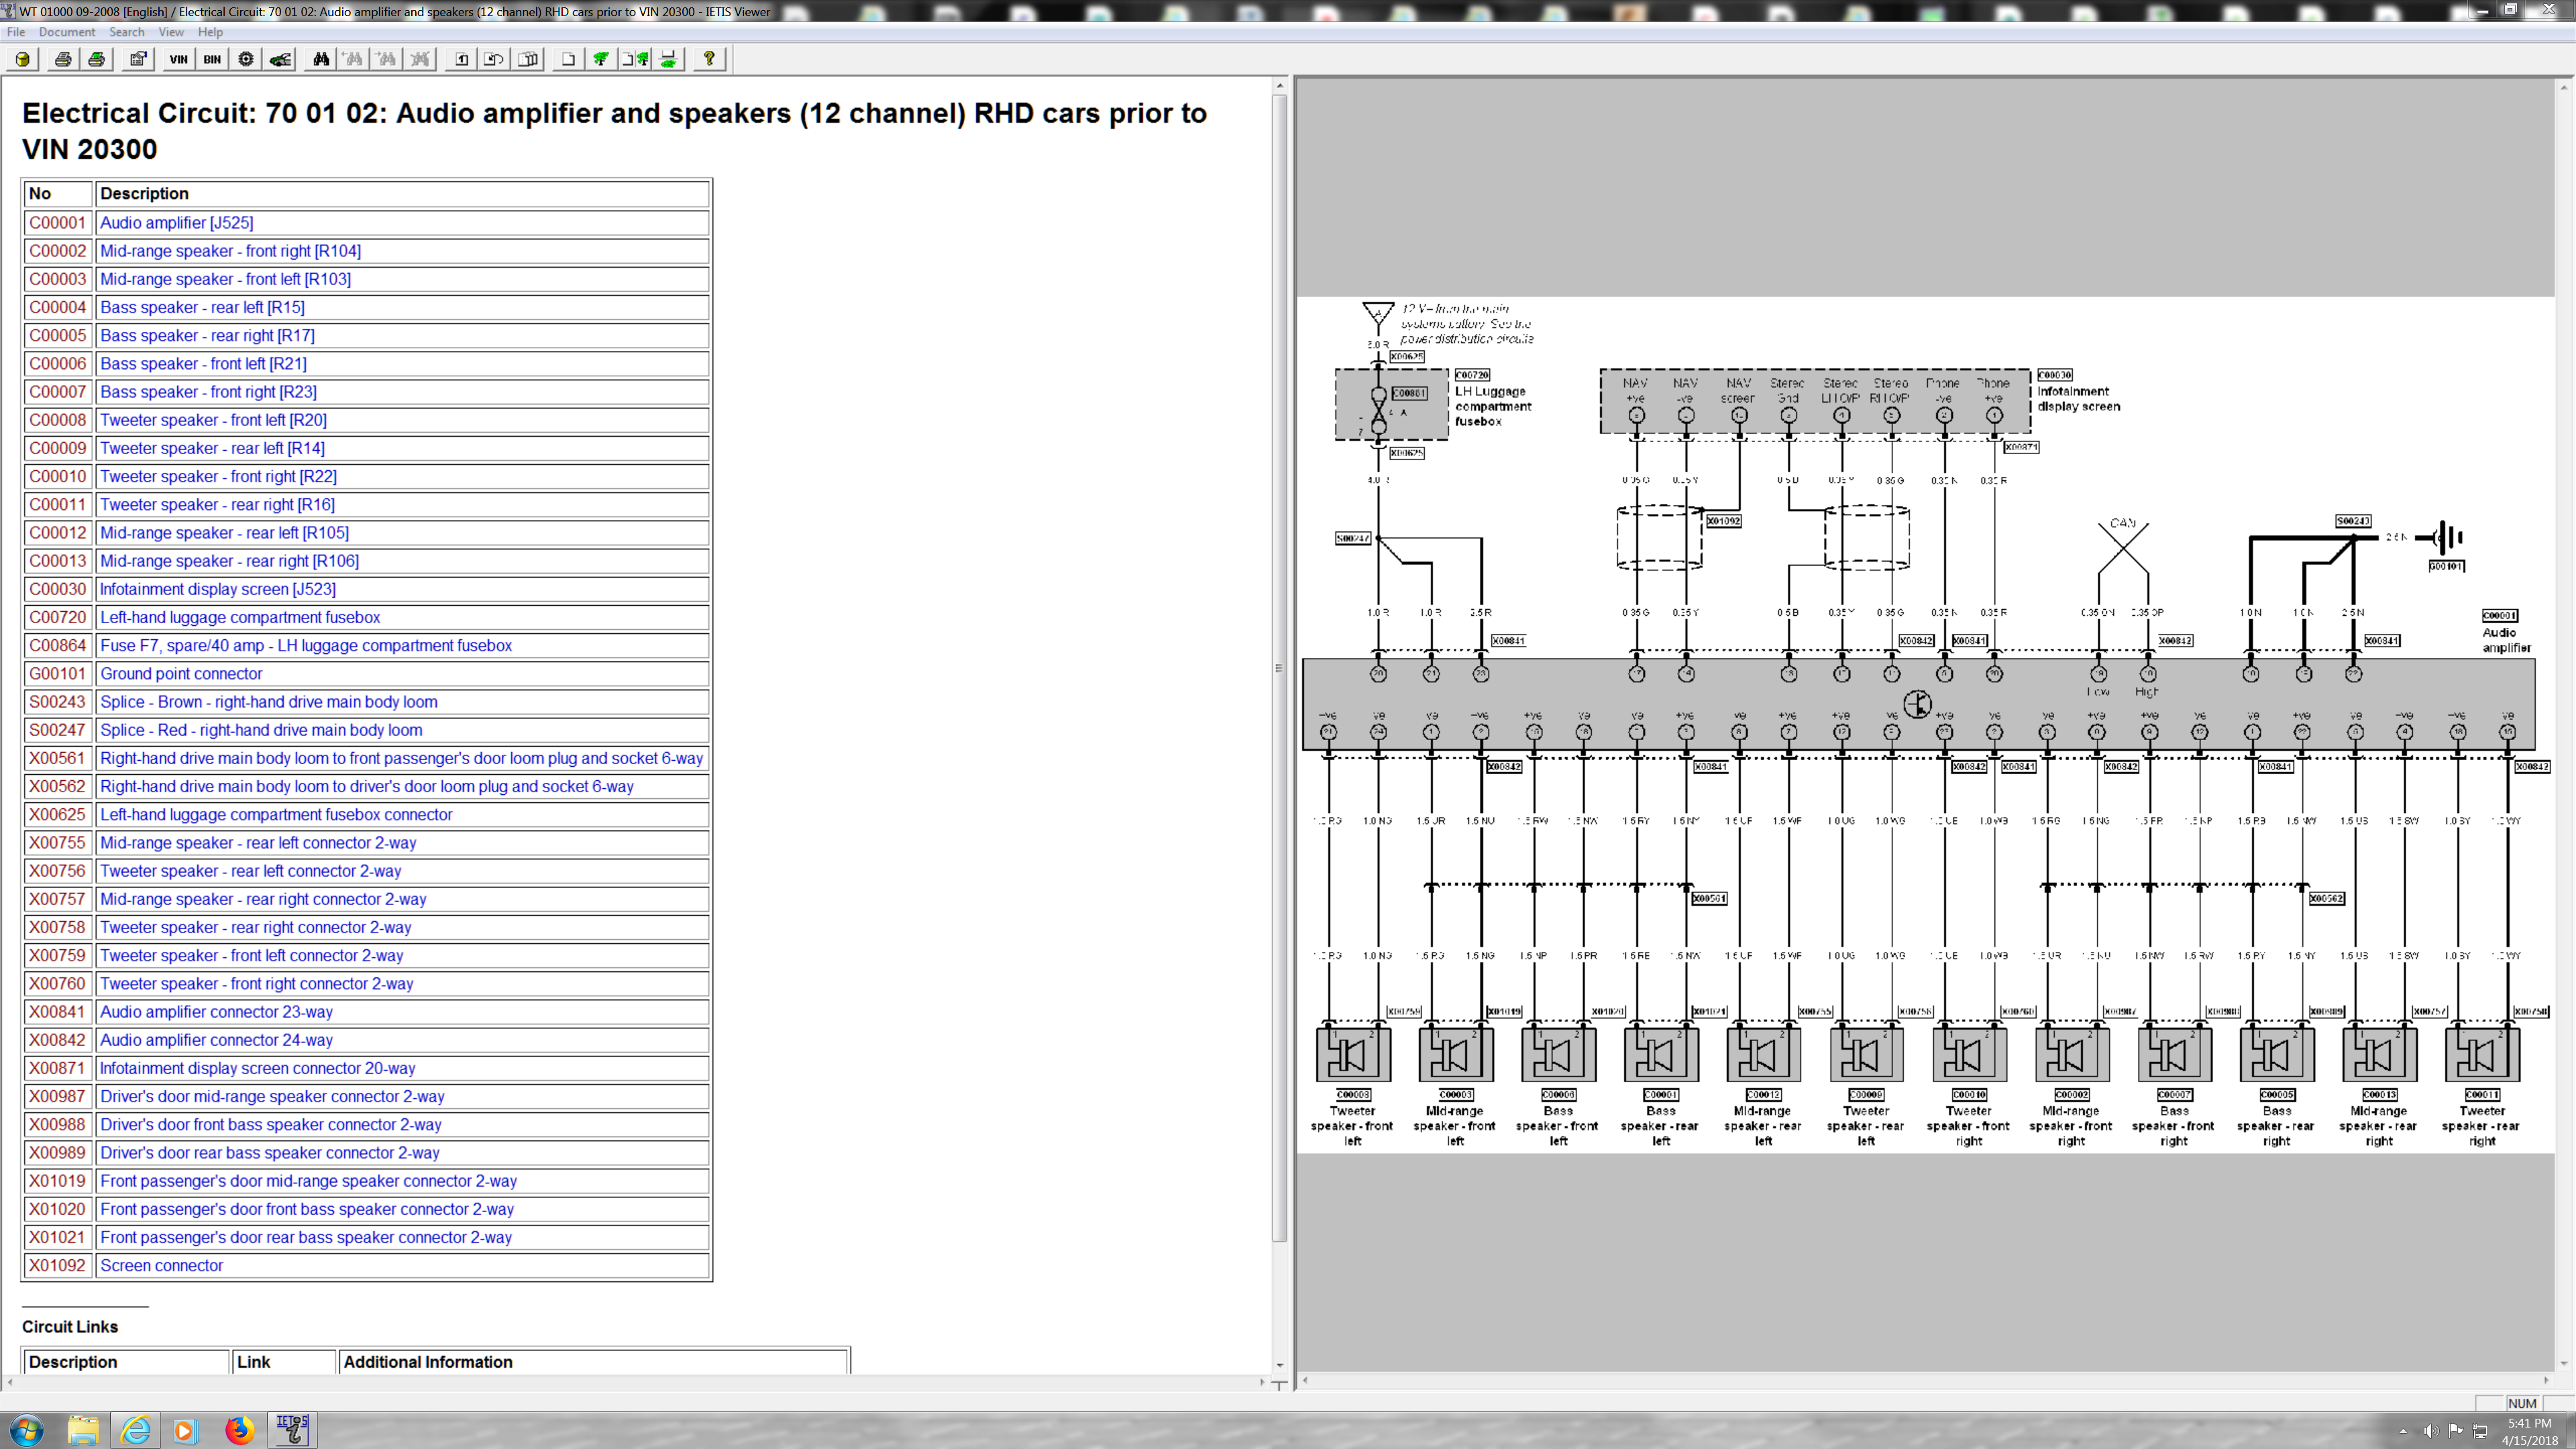Click the gear wheel icon in toolbar
This screenshot has width=2576, height=1449.
[246, 59]
